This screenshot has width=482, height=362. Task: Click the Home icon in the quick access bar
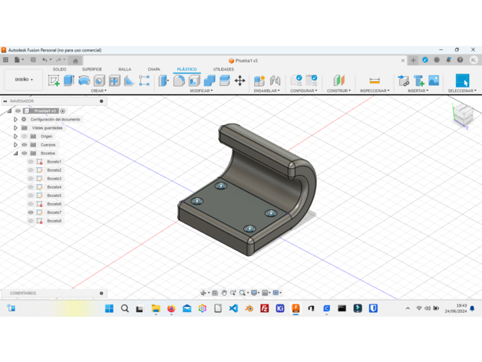tap(75, 60)
